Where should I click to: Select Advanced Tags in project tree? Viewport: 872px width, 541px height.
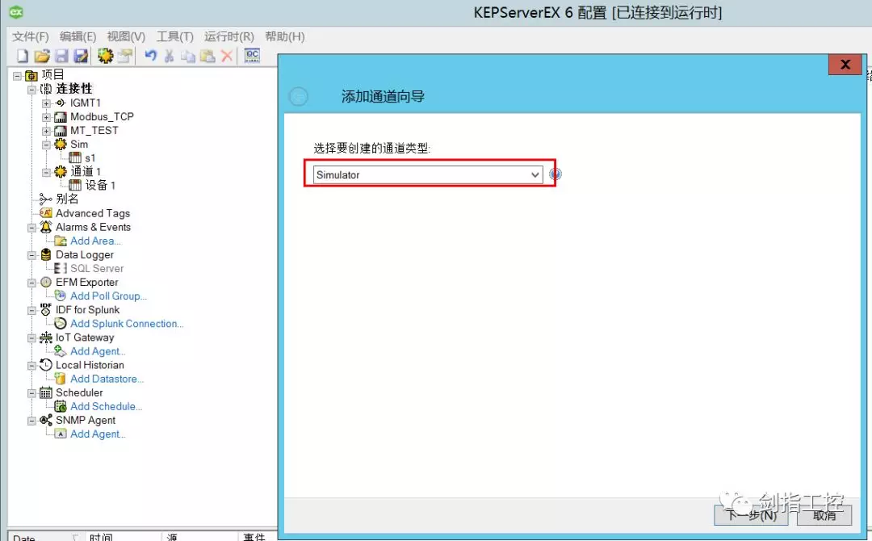[x=92, y=213]
